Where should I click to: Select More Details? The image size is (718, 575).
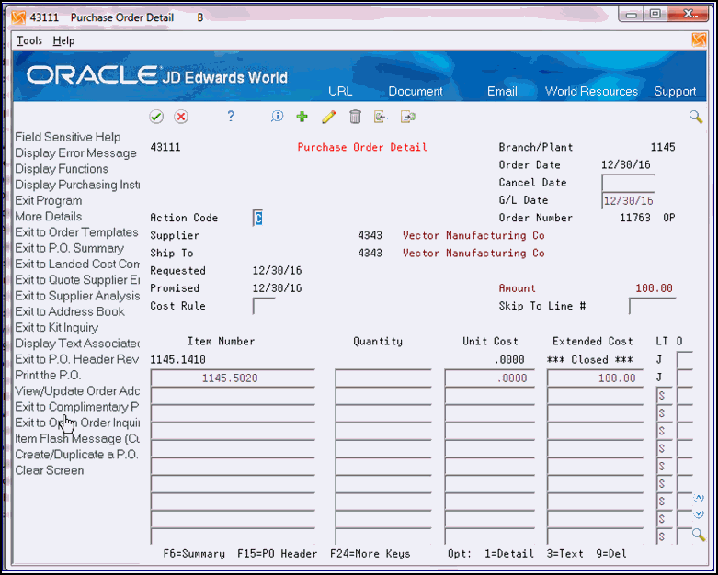point(49,217)
